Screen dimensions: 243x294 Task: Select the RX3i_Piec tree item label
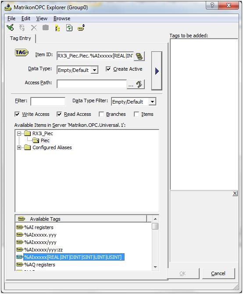click(43, 133)
